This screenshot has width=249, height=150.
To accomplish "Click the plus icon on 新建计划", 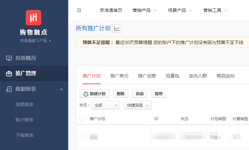I will pyautogui.click(x=86, y=94).
